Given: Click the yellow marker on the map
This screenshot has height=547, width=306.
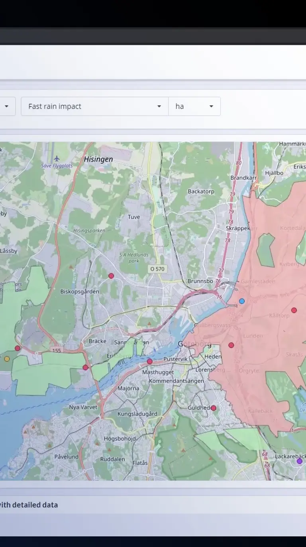Looking at the screenshot, I should [7, 359].
